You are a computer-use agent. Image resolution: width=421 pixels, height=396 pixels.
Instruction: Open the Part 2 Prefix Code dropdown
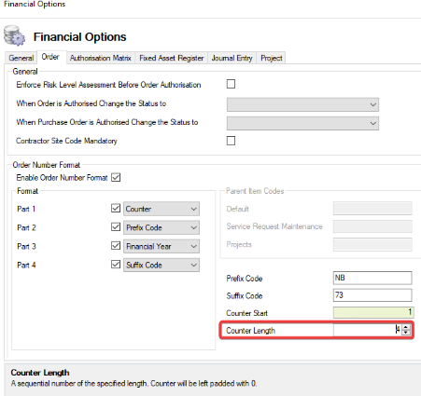[161, 227]
